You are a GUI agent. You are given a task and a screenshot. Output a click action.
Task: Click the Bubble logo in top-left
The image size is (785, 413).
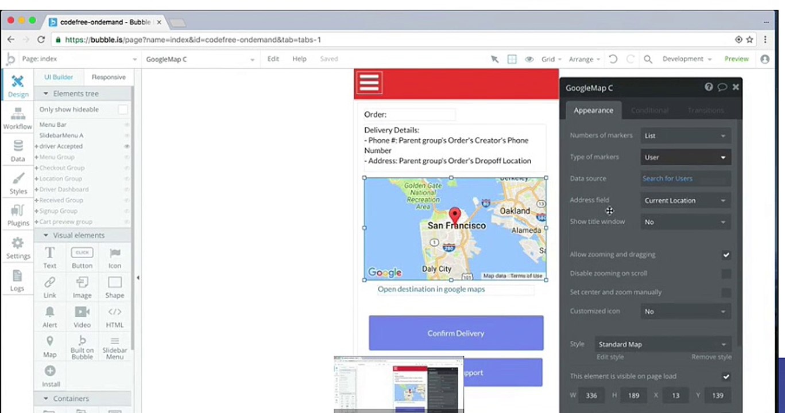(10, 59)
